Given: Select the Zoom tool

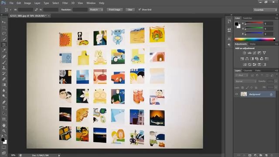Looking at the screenshot, I should 4,131.
